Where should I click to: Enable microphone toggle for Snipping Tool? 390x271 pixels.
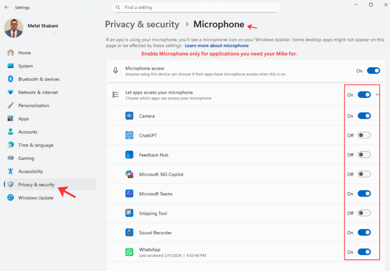coord(364,213)
